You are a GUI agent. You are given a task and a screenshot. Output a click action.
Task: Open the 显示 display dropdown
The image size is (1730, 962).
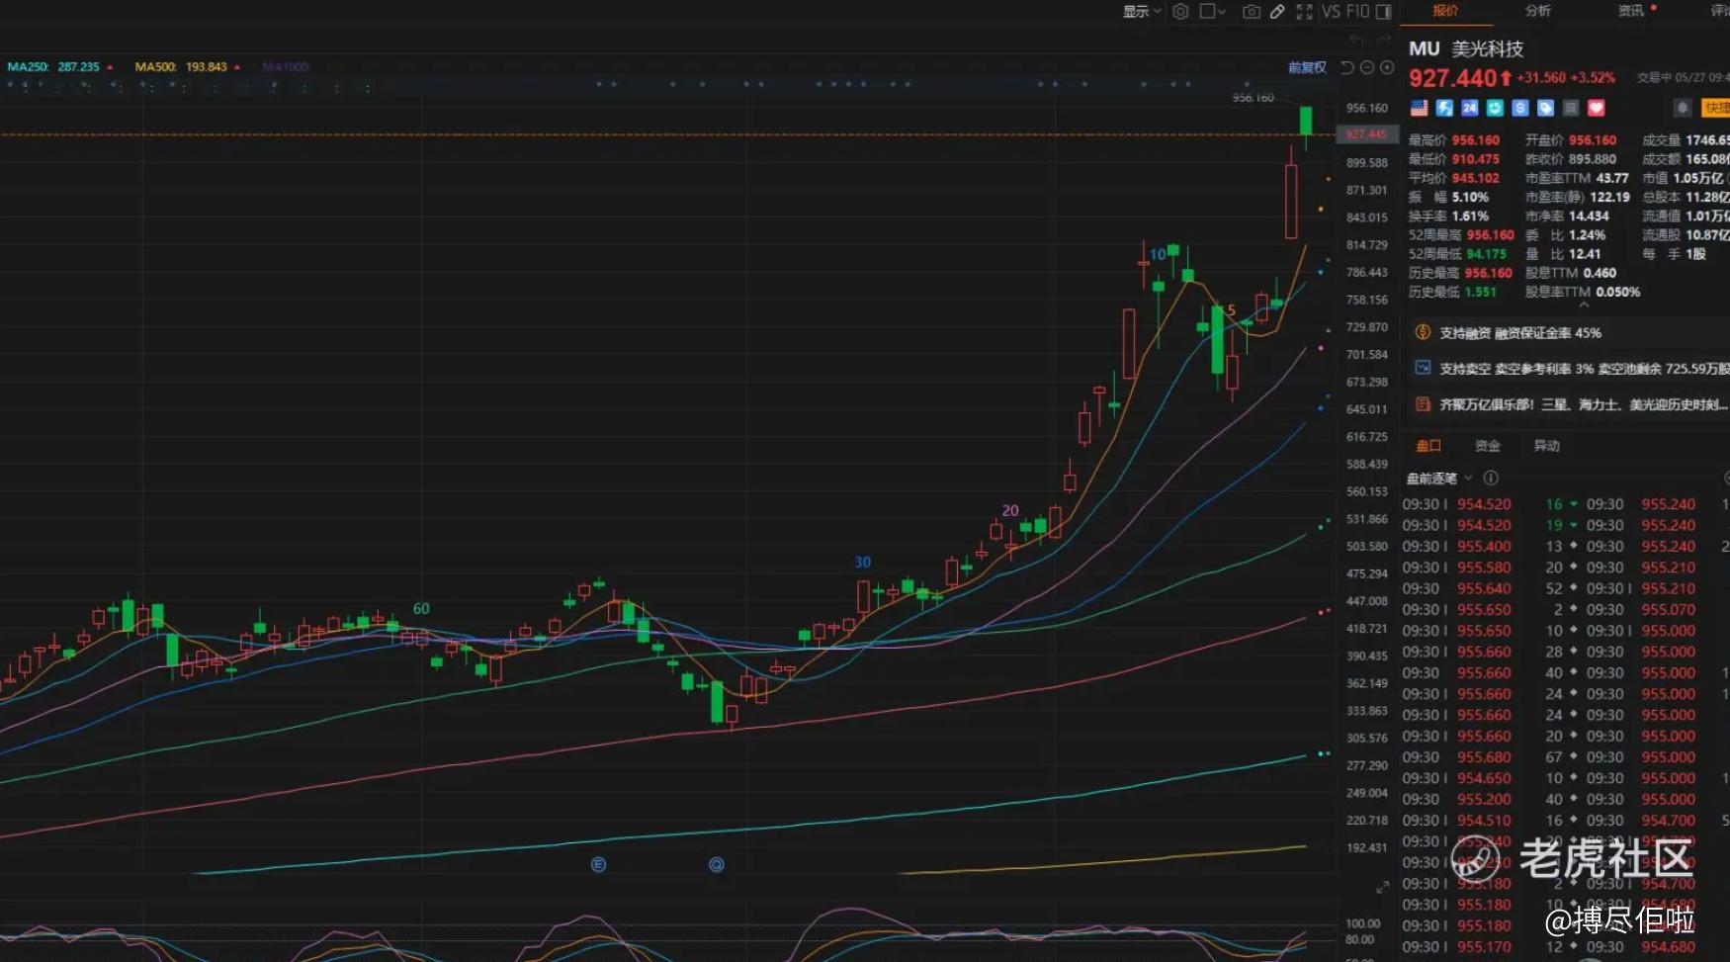click(x=1142, y=12)
